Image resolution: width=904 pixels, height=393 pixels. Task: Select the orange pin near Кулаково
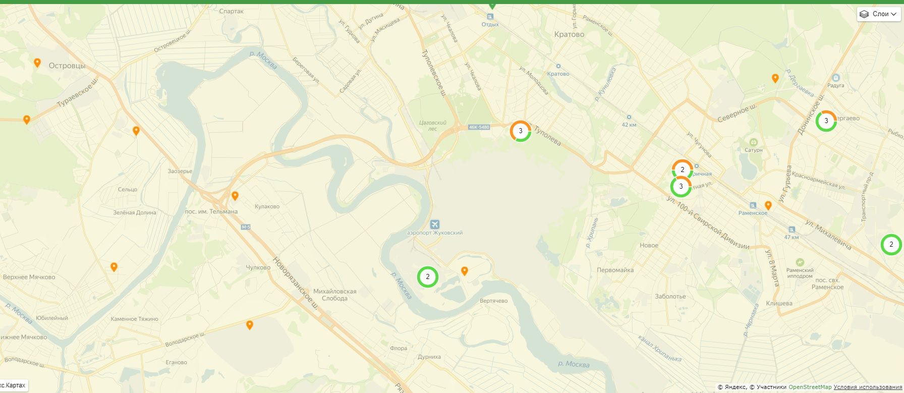tap(235, 196)
